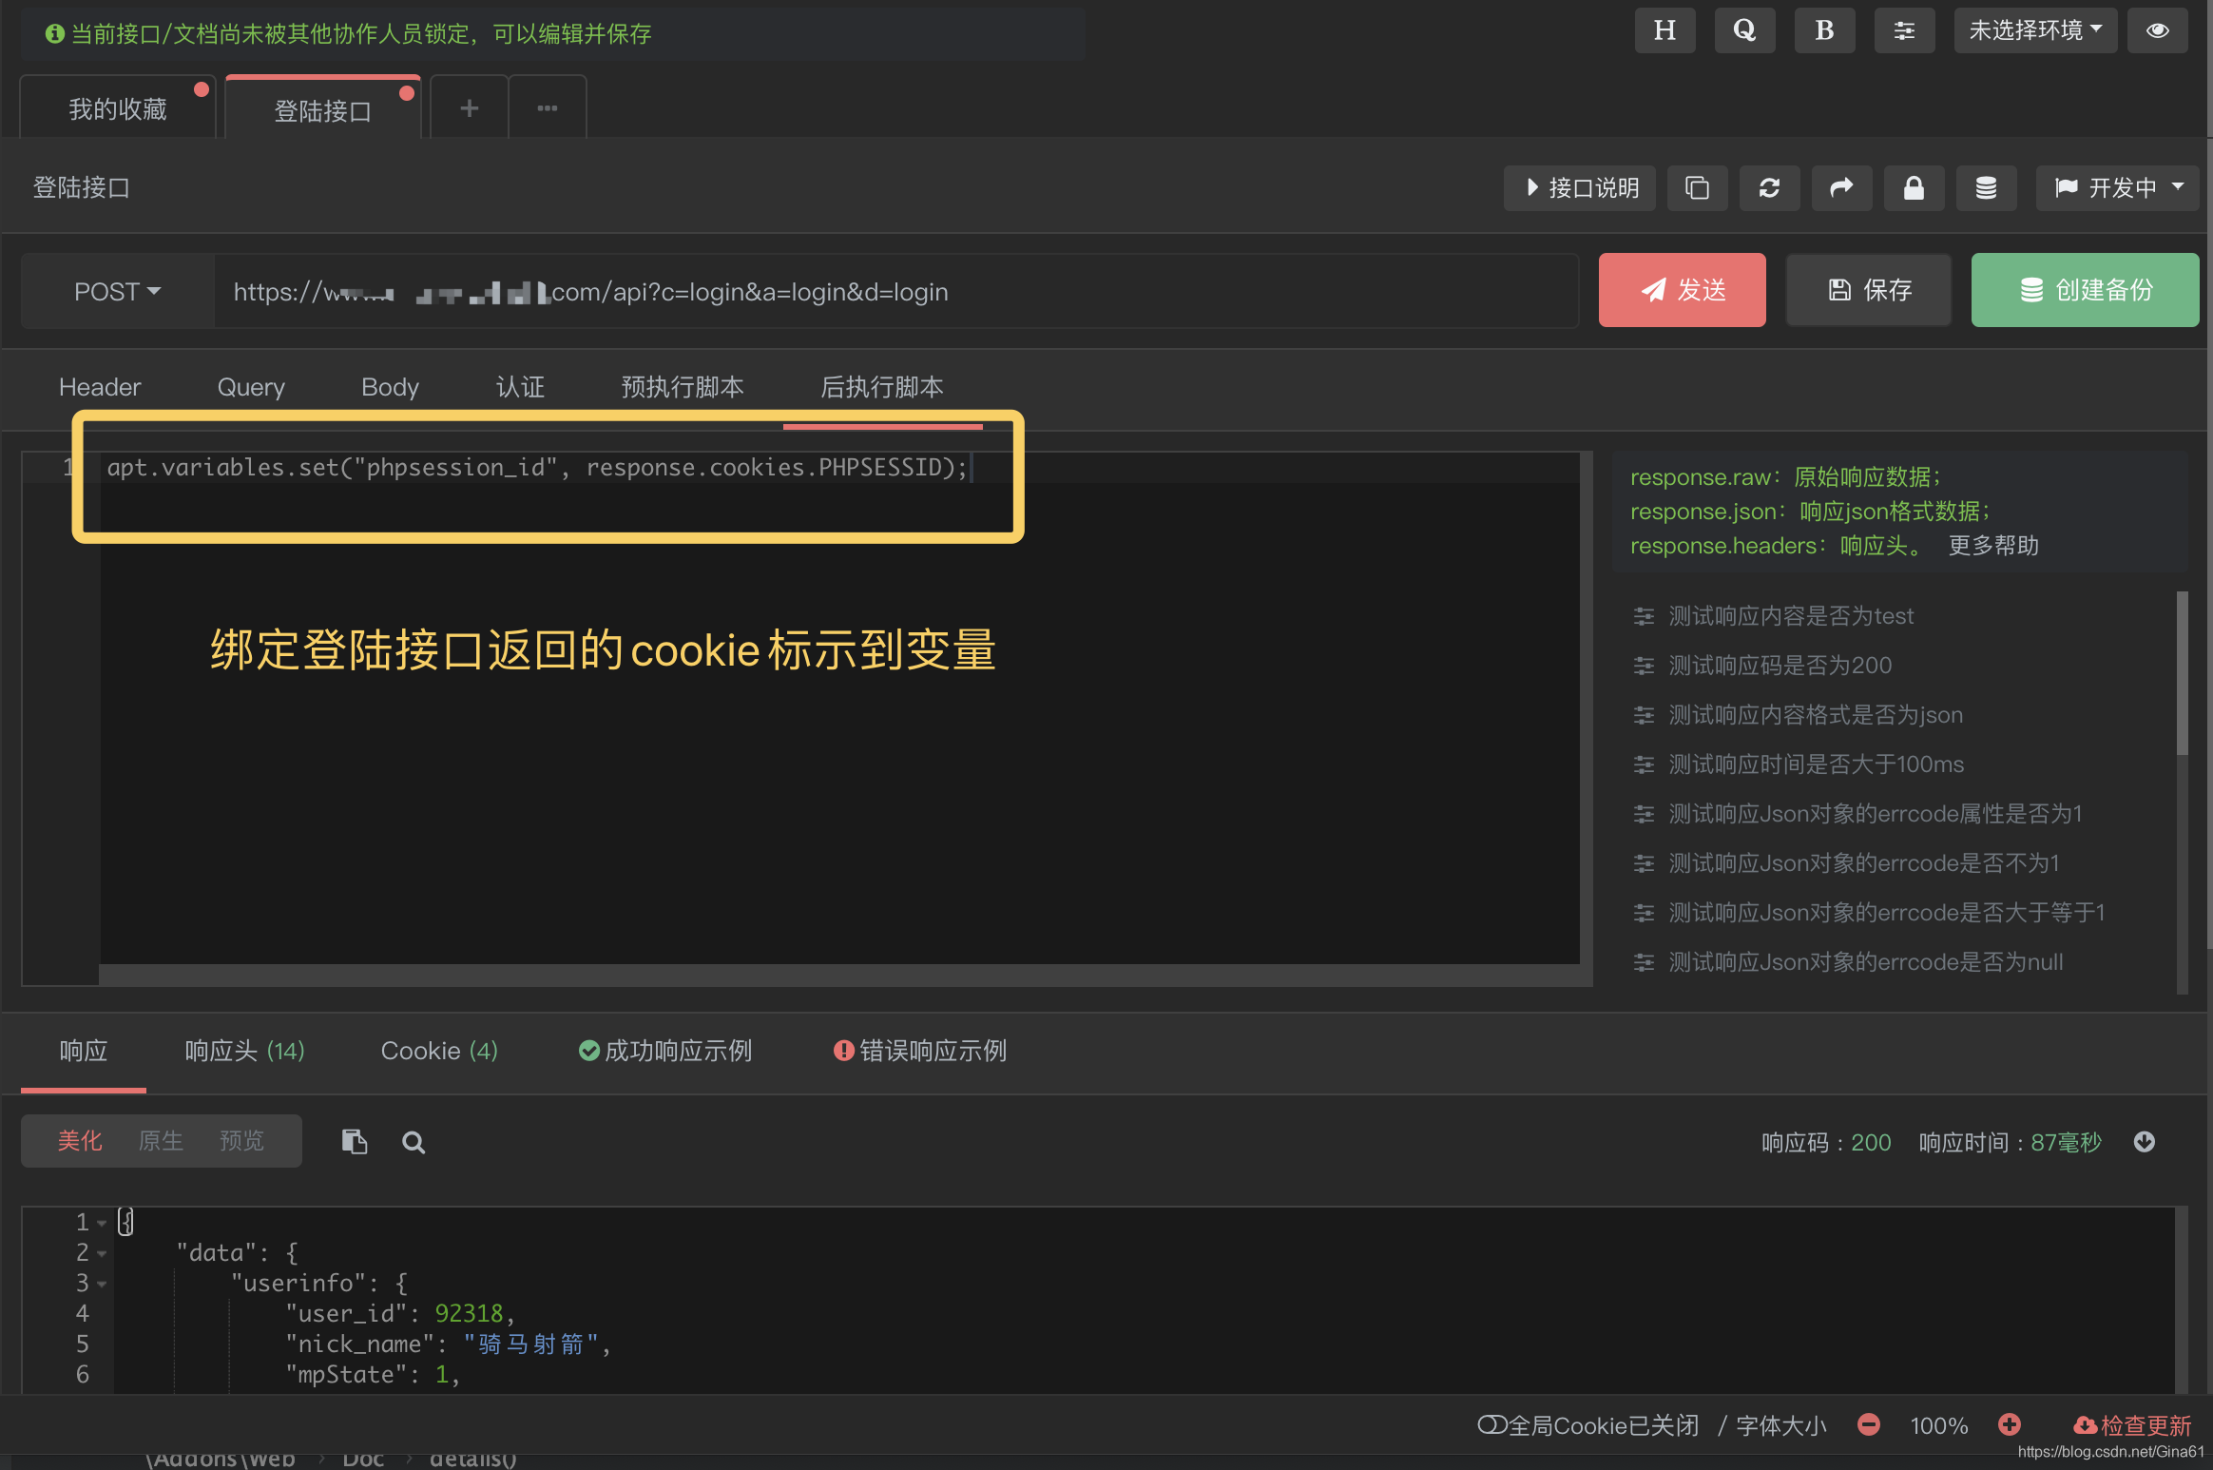The width and height of the screenshot is (2213, 1470).
Task: Insert snippet errcode是否为null
Action: (x=1847, y=962)
